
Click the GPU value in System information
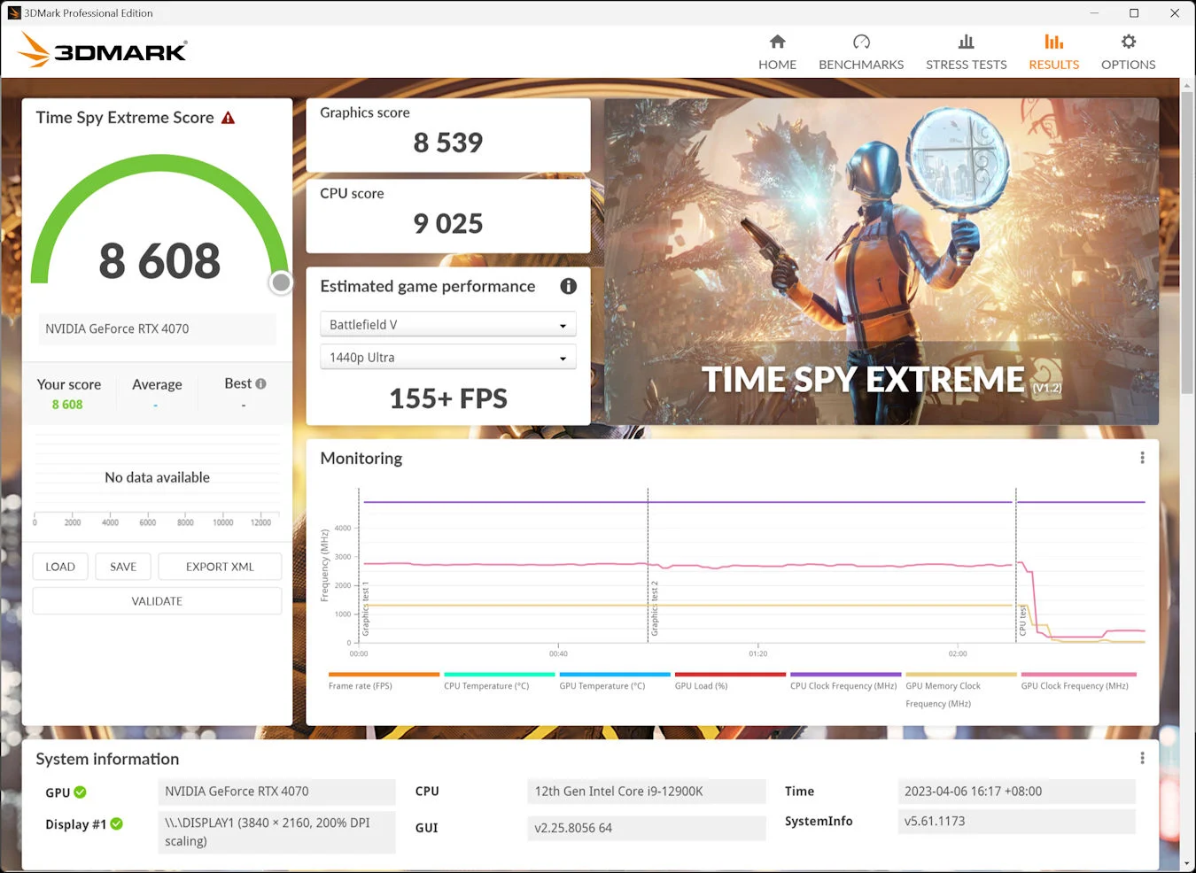coord(276,792)
